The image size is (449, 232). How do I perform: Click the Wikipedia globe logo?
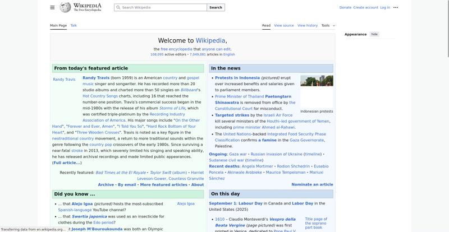(x=65, y=7)
